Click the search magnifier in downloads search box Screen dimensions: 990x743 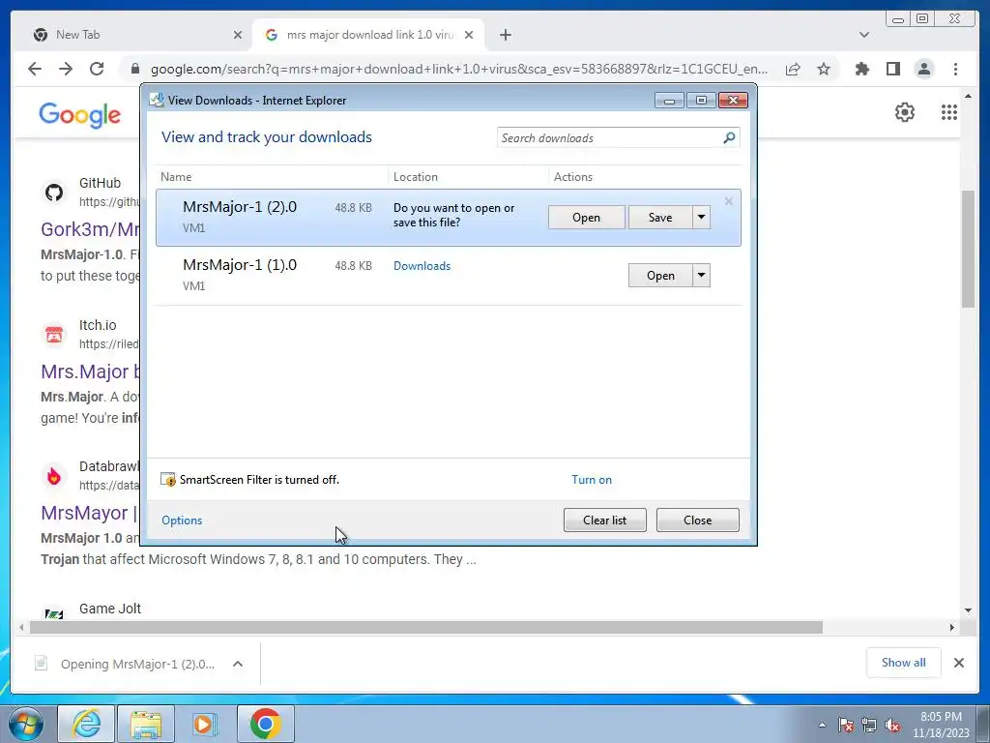click(x=729, y=137)
